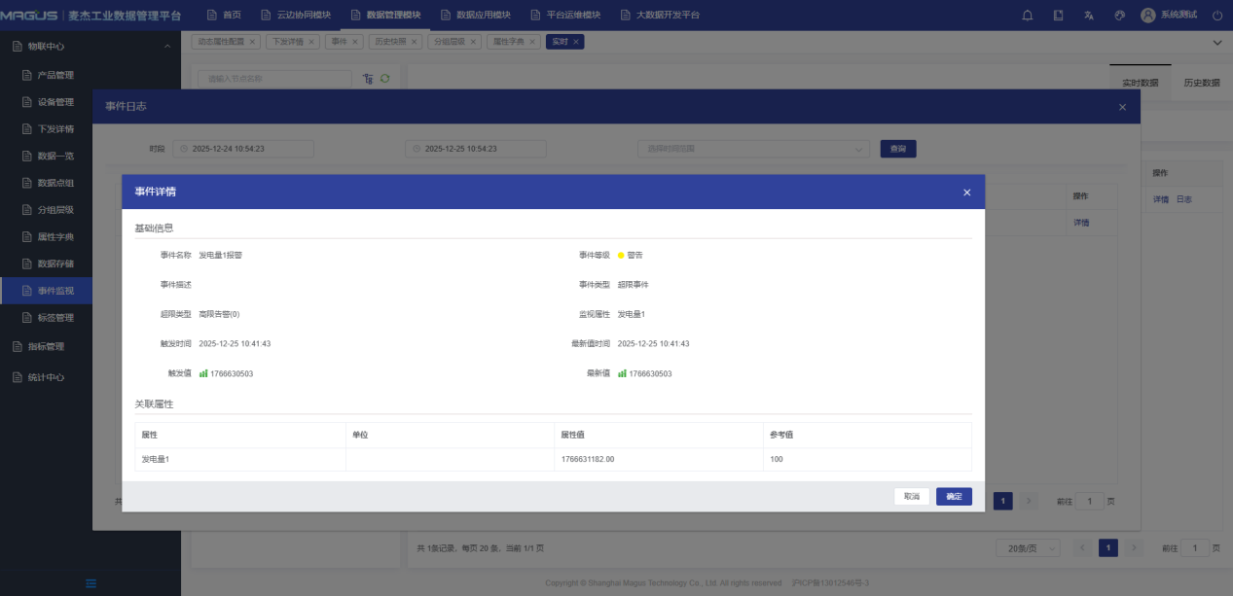Click the language translation icon
This screenshot has height=596, width=1233.
click(1089, 16)
